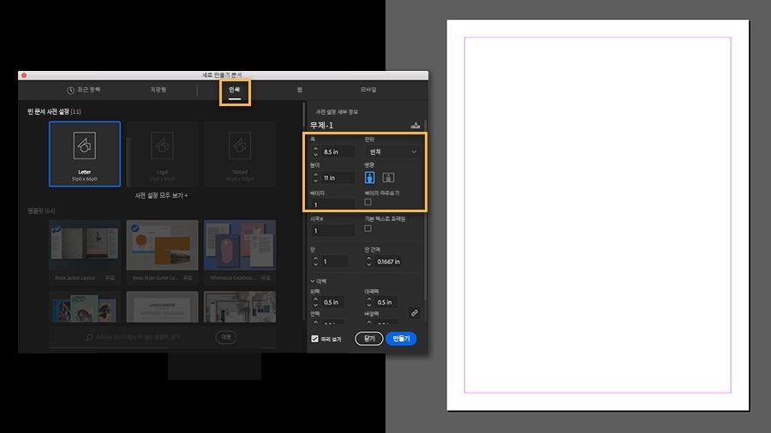Click the 만들기 (Create) button
This screenshot has width=771, height=433.
point(401,339)
